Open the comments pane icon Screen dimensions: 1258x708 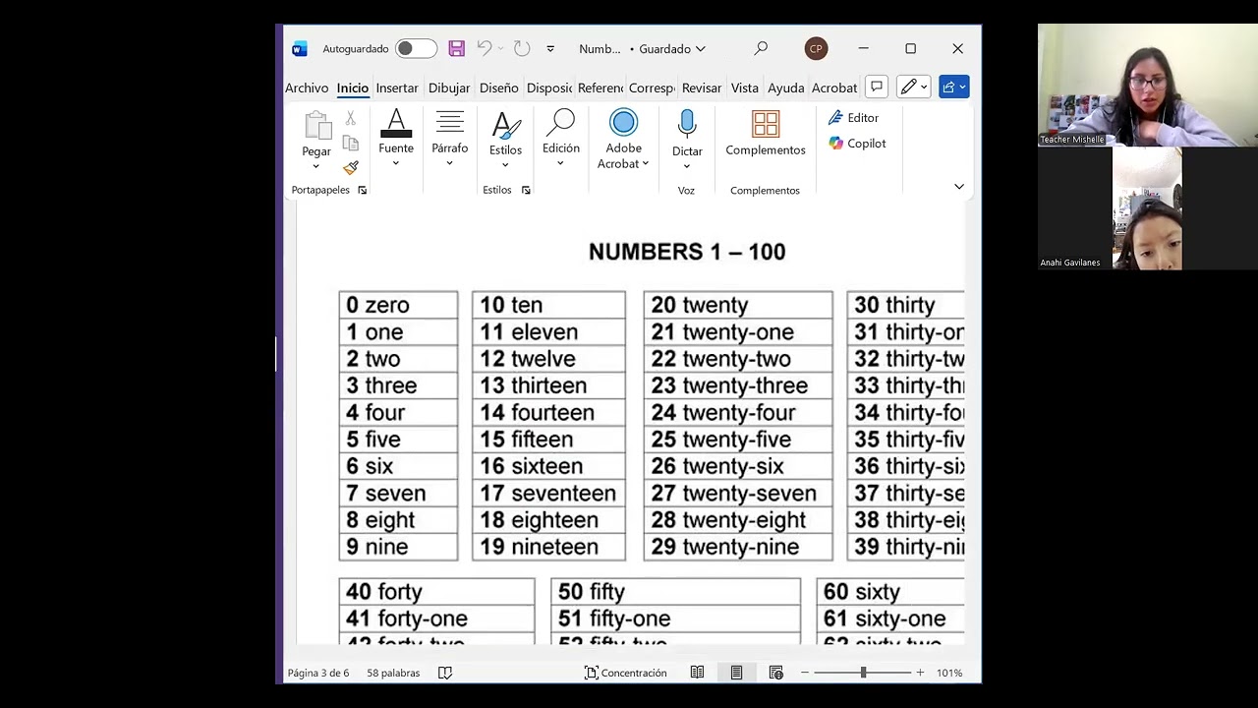[x=877, y=87]
